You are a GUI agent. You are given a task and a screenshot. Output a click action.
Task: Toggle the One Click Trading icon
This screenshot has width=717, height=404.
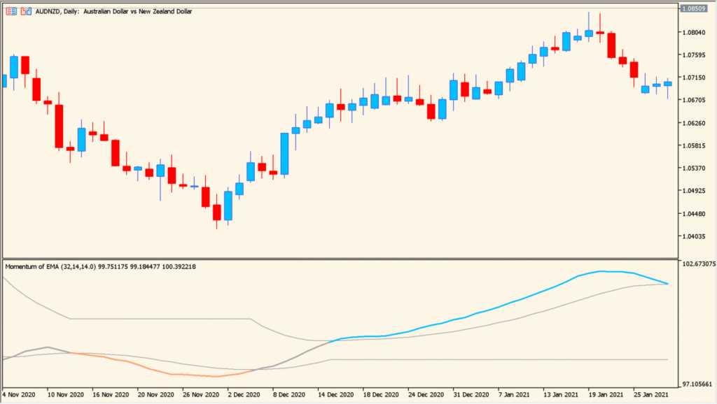coord(26,11)
